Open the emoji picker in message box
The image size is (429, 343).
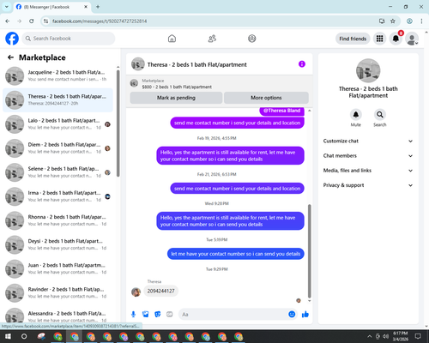click(x=292, y=315)
